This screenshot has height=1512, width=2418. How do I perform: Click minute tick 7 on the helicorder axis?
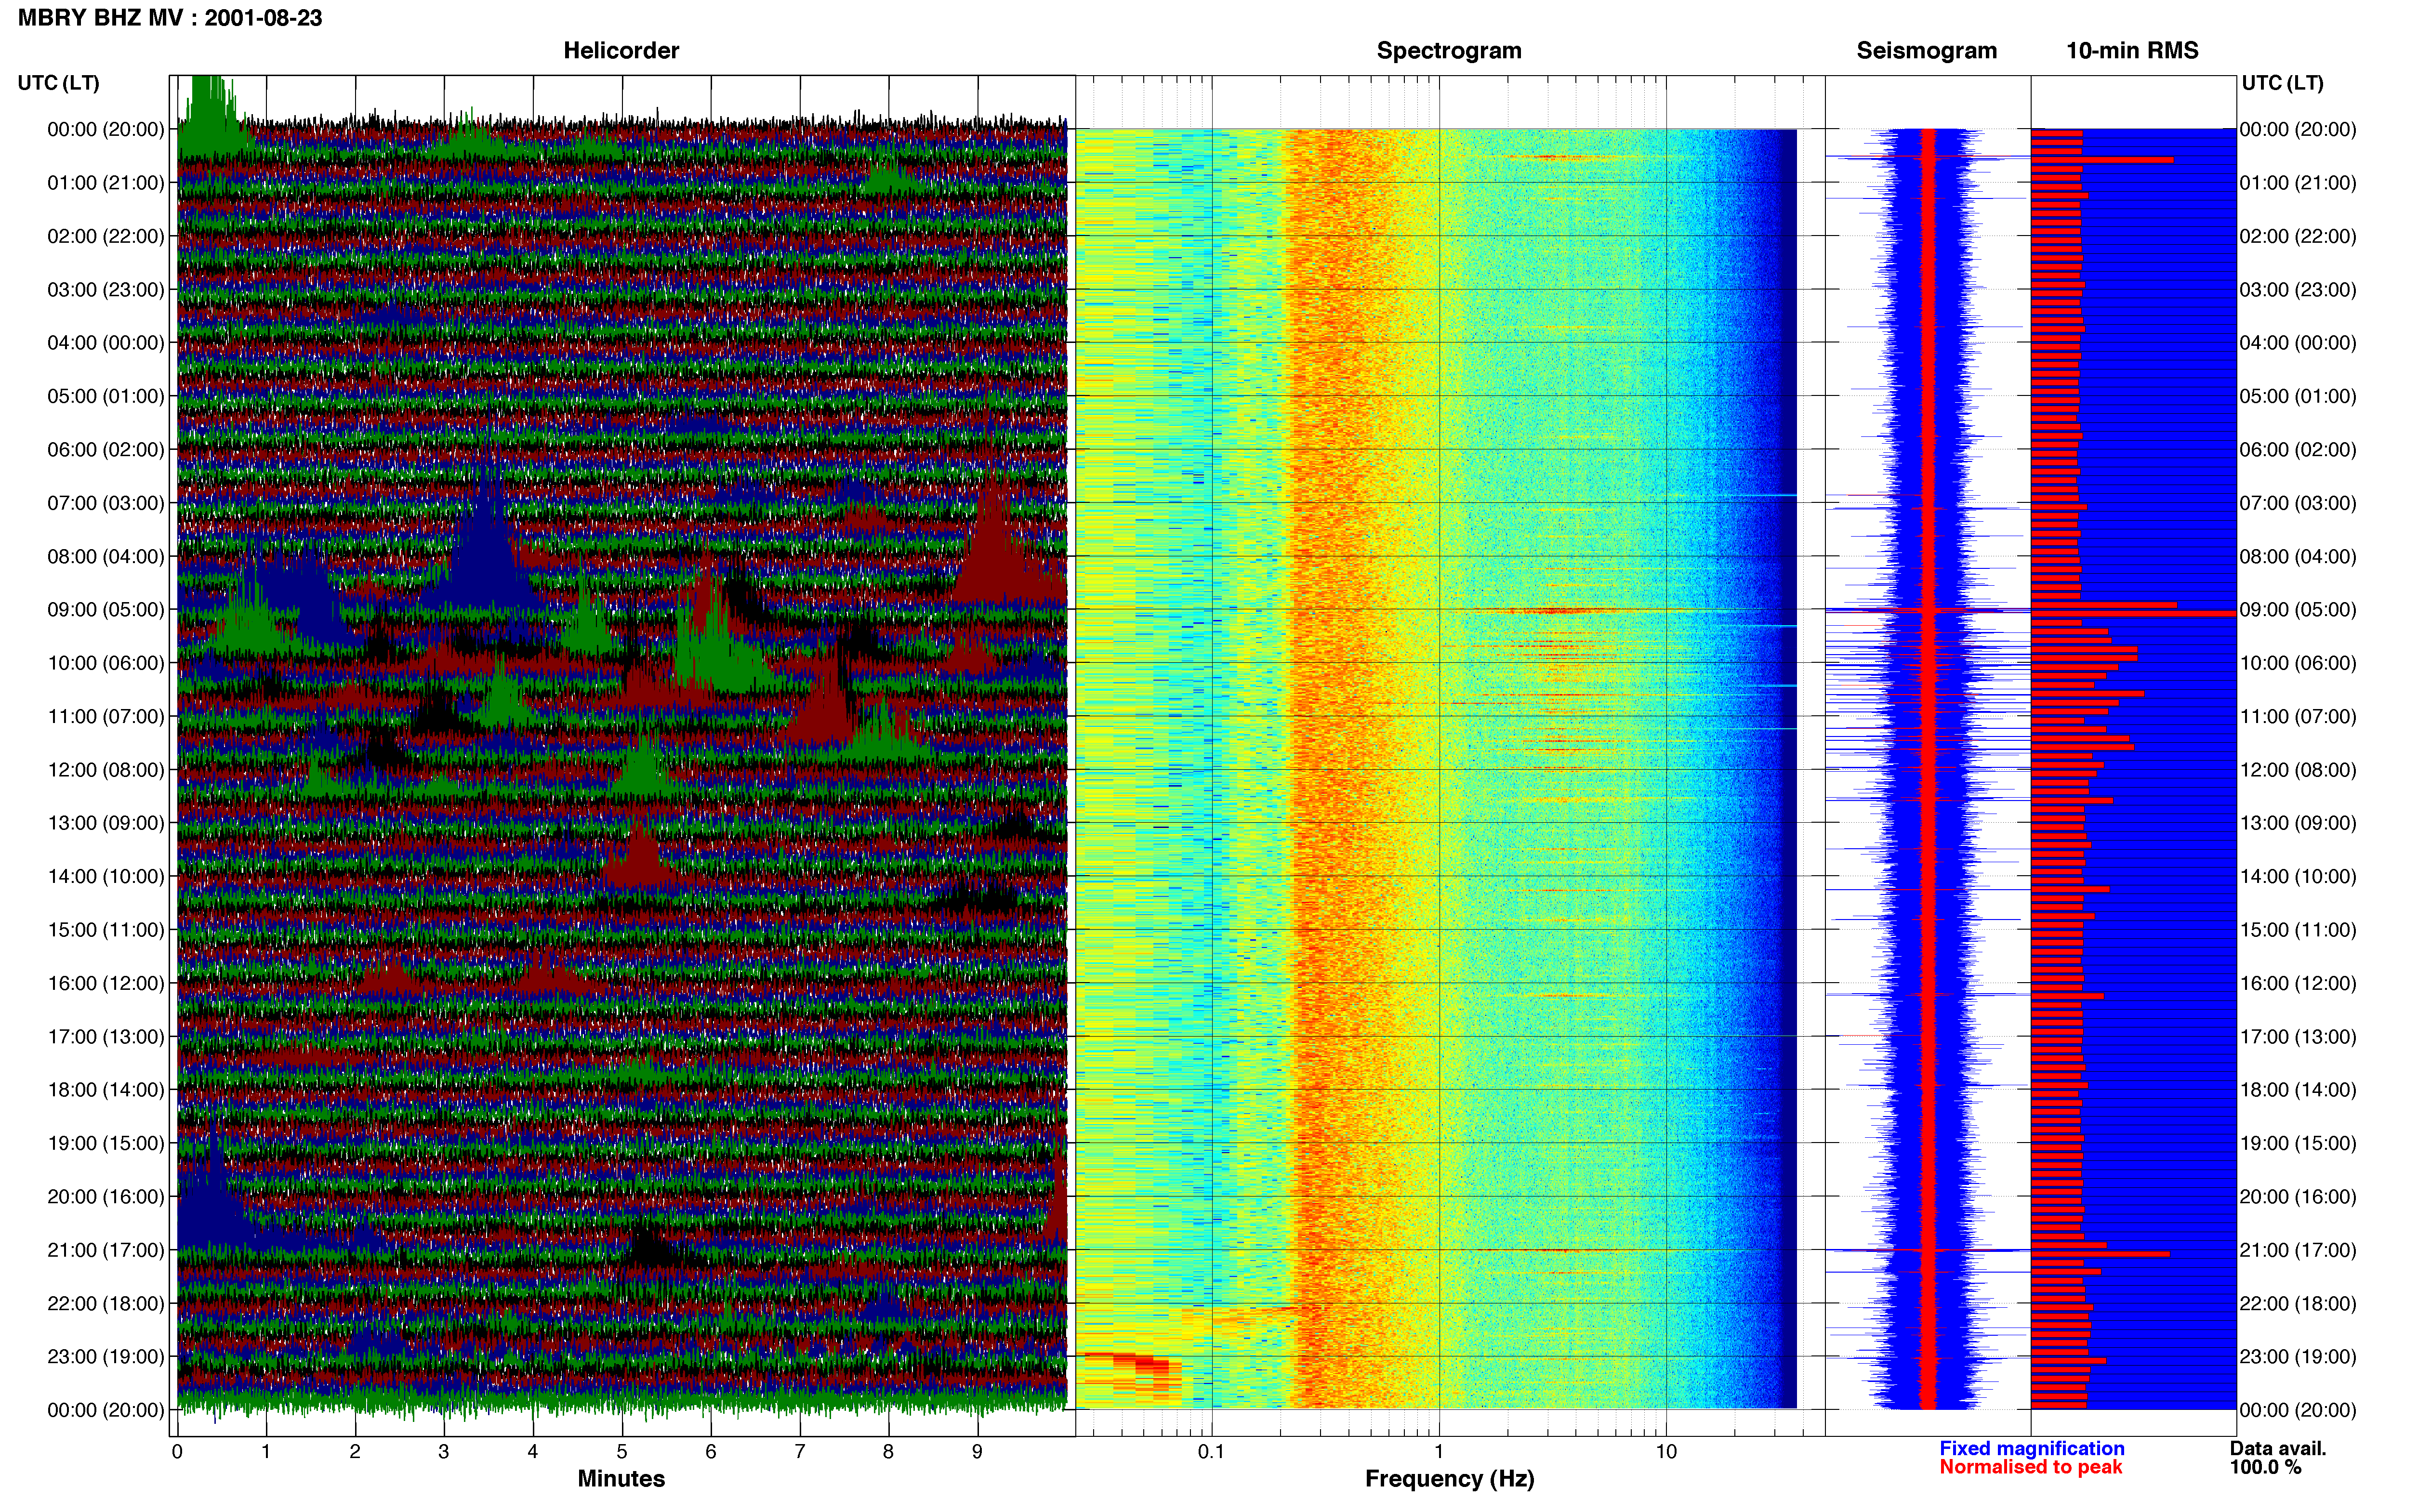click(800, 1451)
